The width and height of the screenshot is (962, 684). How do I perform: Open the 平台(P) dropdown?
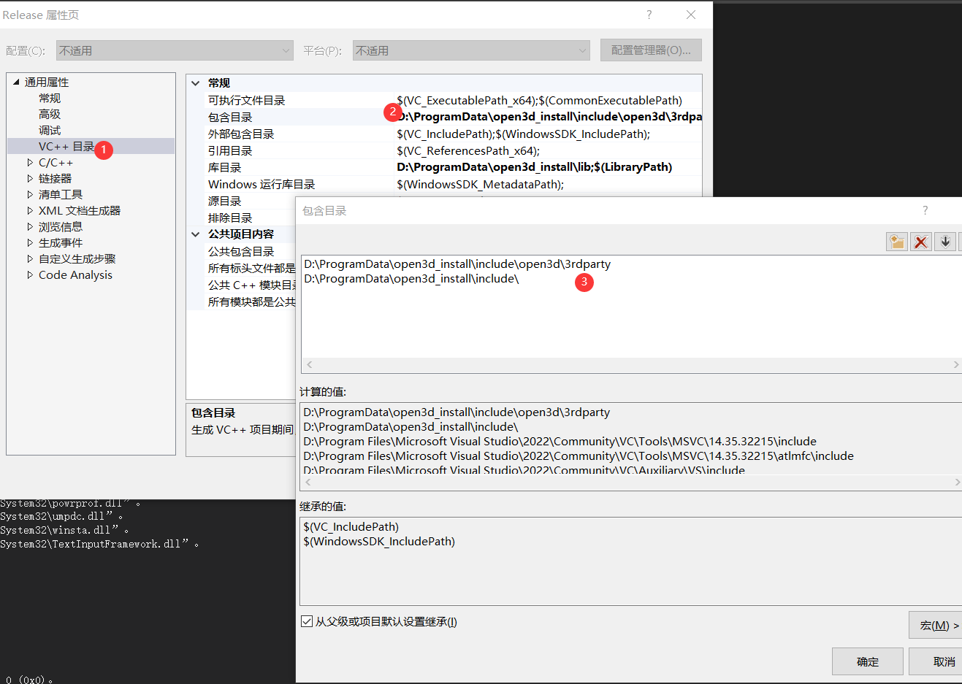coord(581,50)
